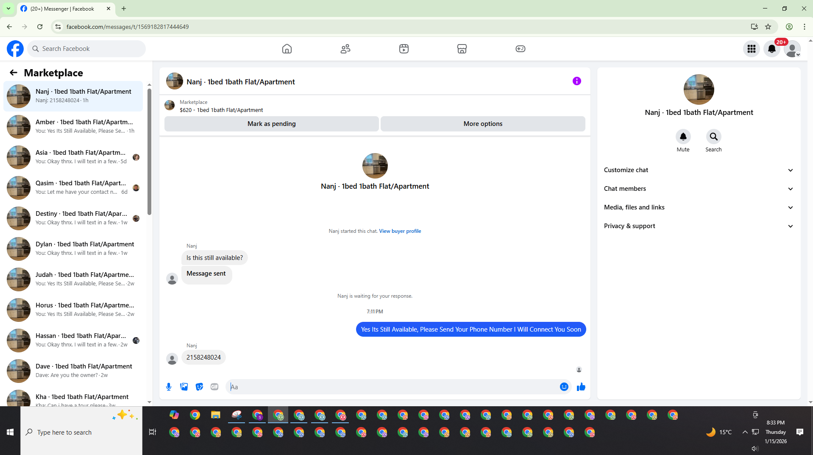Open the Nanj conversation in the list

tap(73, 96)
